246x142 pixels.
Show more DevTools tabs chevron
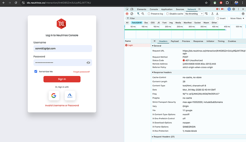[199, 9]
